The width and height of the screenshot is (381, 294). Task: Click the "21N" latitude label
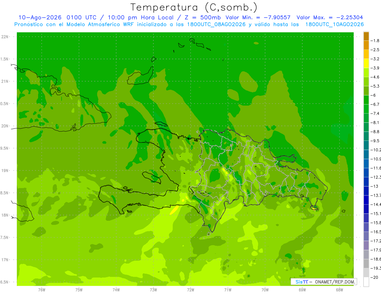pos(5,81)
